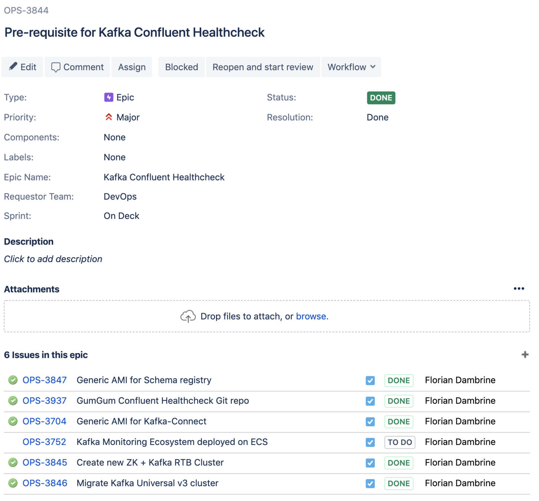Click 'Migrate Kafka Universal v3 cluster' summary
The image size is (539, 501).
[x=148, y=483]
